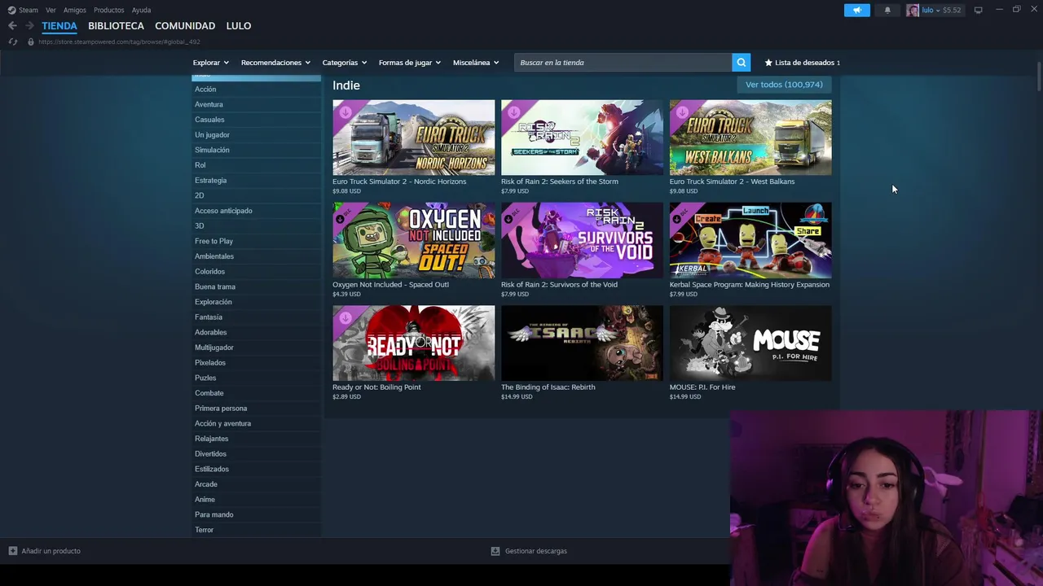Click in the Buscar en la tienda field
Image resolution: width=1043 pixels, height=586 pixels.
623,63
